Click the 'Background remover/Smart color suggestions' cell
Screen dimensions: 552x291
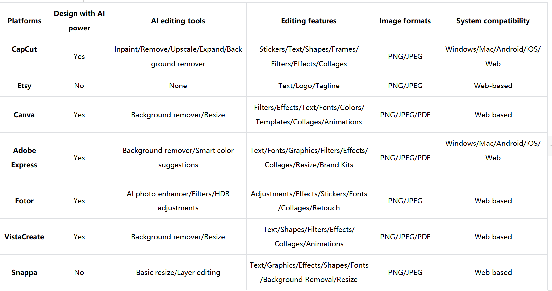tap(178, 158)
